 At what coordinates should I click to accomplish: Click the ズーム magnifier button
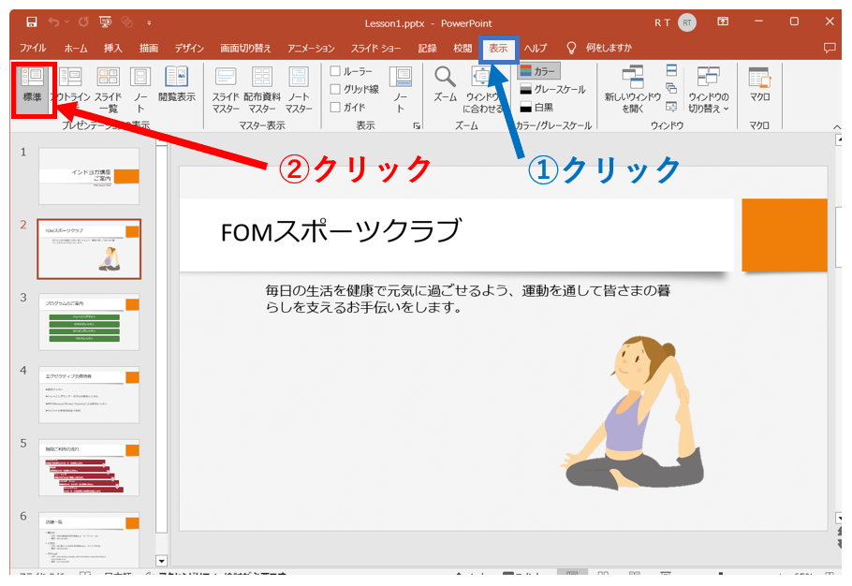tap(445, 84)
